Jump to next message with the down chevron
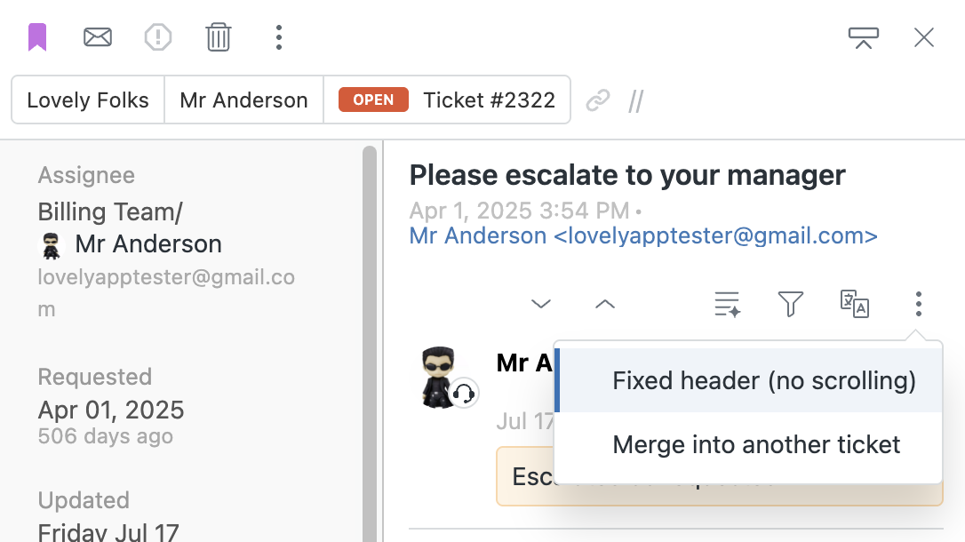The width and height of the screenshot is (965, 542). (x=541, y=304)
